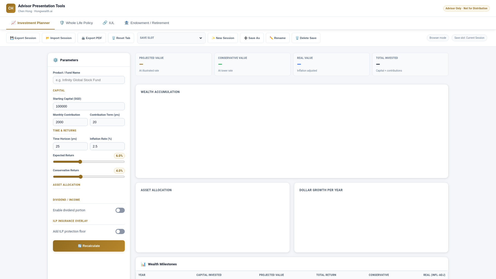Click the Monthly Contribution input field
This screenshot has width=496, height=279.
(70, 122)
